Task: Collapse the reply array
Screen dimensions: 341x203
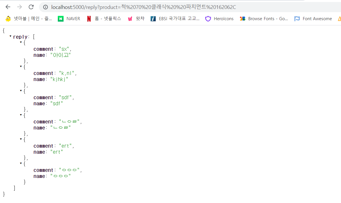Action: pos(10,36)
